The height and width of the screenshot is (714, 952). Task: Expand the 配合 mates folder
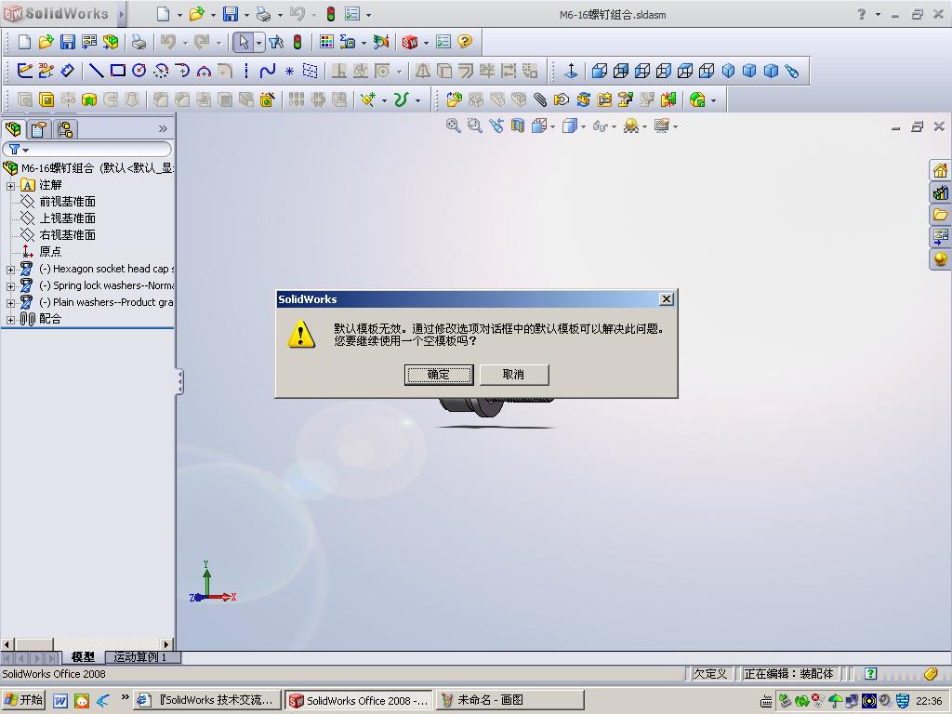[x=10, y=320]
